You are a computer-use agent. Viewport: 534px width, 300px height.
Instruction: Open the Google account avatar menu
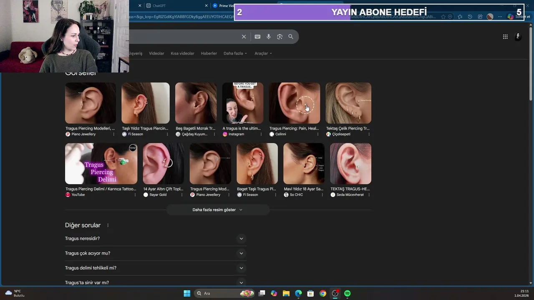tap(518, 37)
